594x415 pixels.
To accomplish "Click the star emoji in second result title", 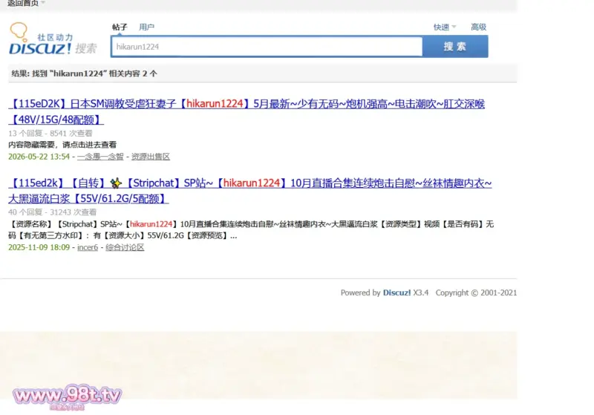I will (116, 183).
